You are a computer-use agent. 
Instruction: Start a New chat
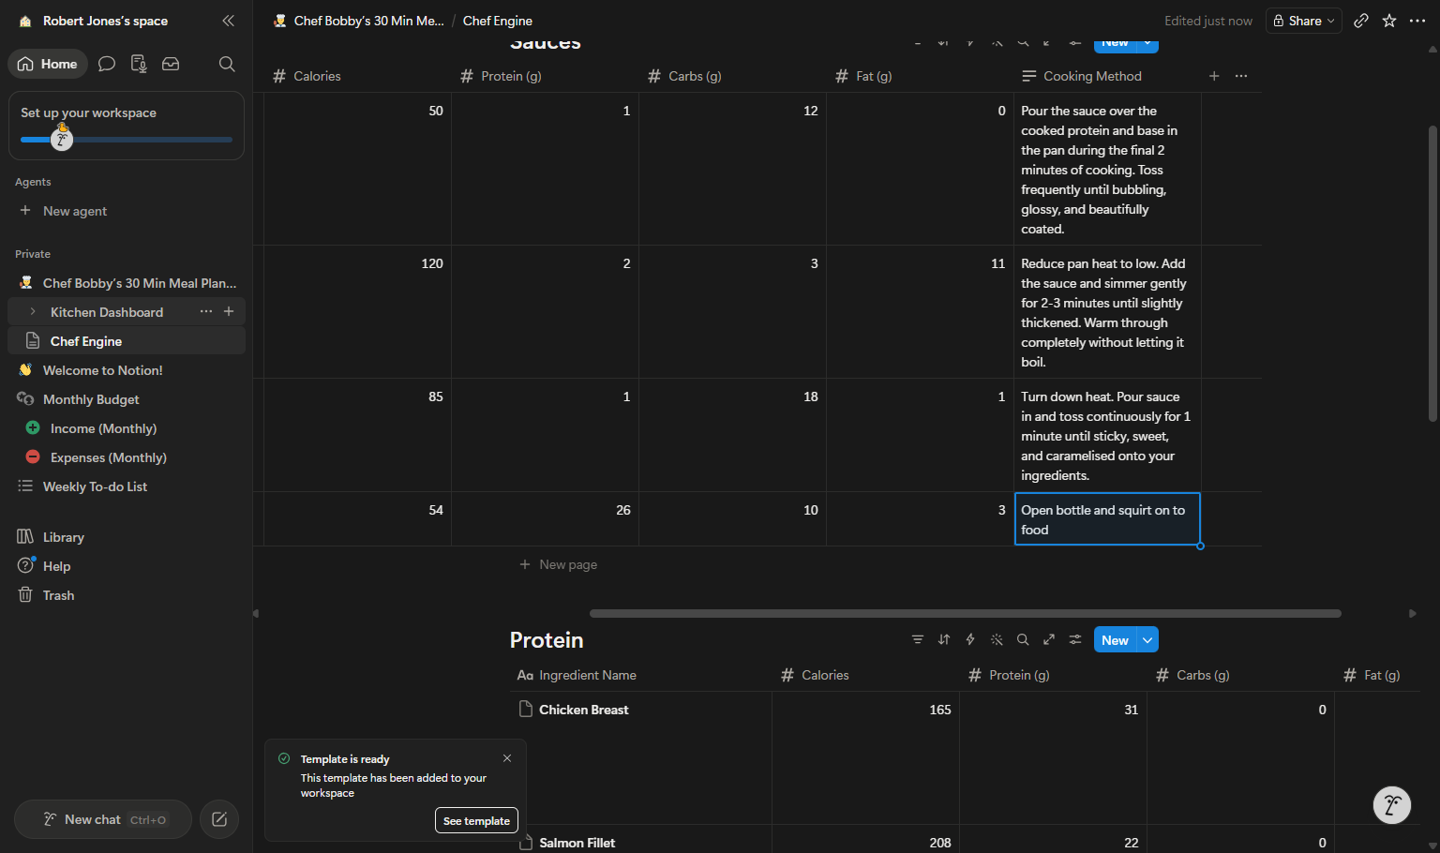tap(103, 819)
